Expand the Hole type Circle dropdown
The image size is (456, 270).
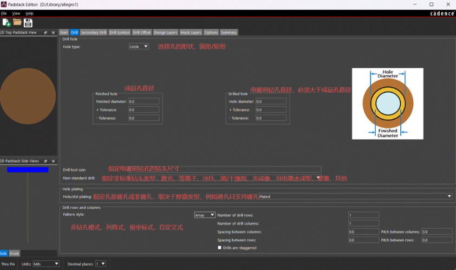tap(139, 47)
